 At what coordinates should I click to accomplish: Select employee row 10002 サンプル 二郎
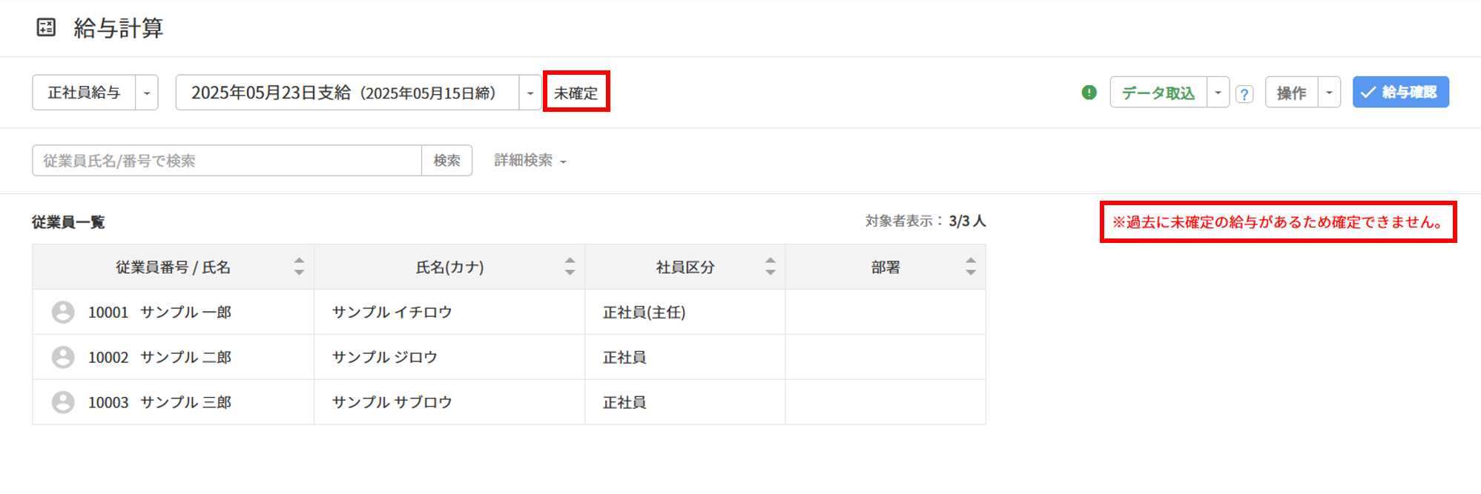[185, 358]
